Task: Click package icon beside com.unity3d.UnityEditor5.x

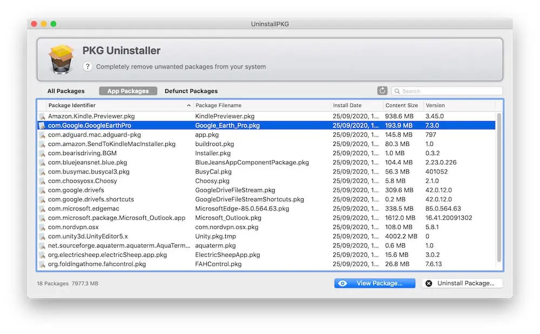Action: pos(42,237)
